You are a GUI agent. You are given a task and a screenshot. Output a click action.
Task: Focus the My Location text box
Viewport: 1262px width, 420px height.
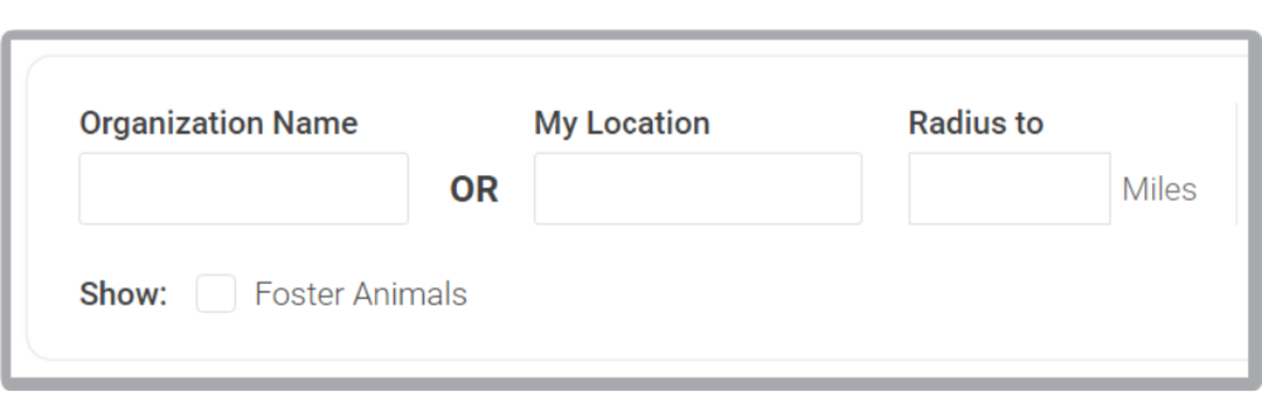(x=698, y=189)
